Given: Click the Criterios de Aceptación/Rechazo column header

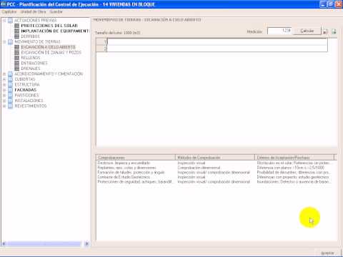Looking at the screenshot, I should pyautogui.click(x=294, y=158).
